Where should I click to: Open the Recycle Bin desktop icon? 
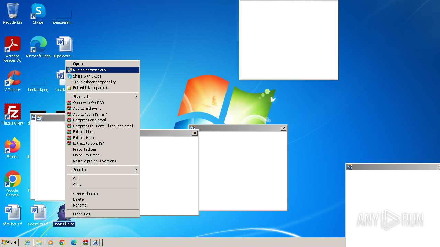point(12,14)
